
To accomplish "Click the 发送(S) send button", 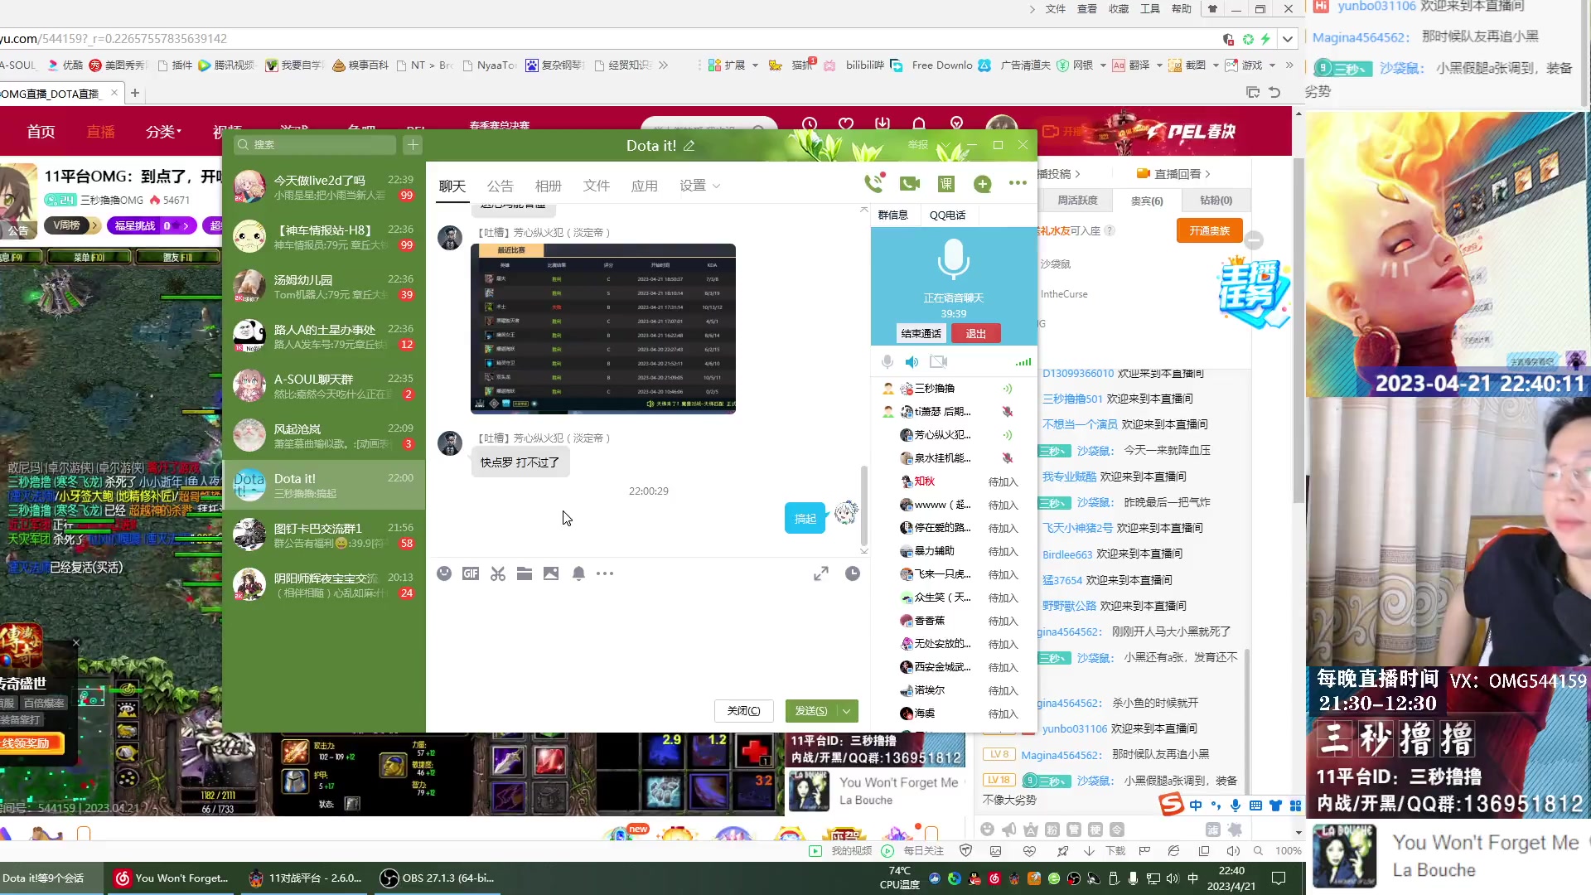I will pyautogui.click(x=811, y=711).
